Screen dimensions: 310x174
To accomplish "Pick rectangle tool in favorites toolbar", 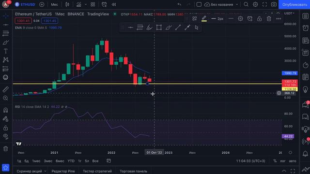I will (x=159, y=28).
